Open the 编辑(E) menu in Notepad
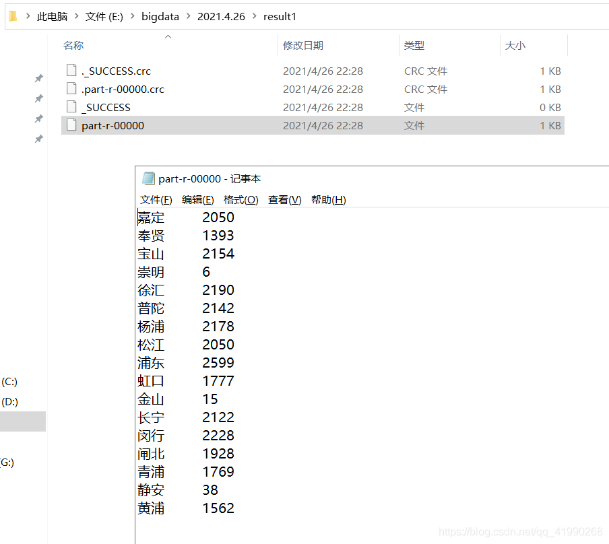Viewport: 609px width, 544px height. 197,200
